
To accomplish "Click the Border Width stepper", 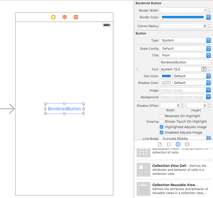I will tap(209, 10).
